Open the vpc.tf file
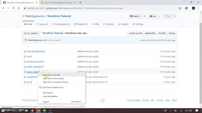Image resolution: width=202 pixels, height=113 pixels. (x=29, y=82)
